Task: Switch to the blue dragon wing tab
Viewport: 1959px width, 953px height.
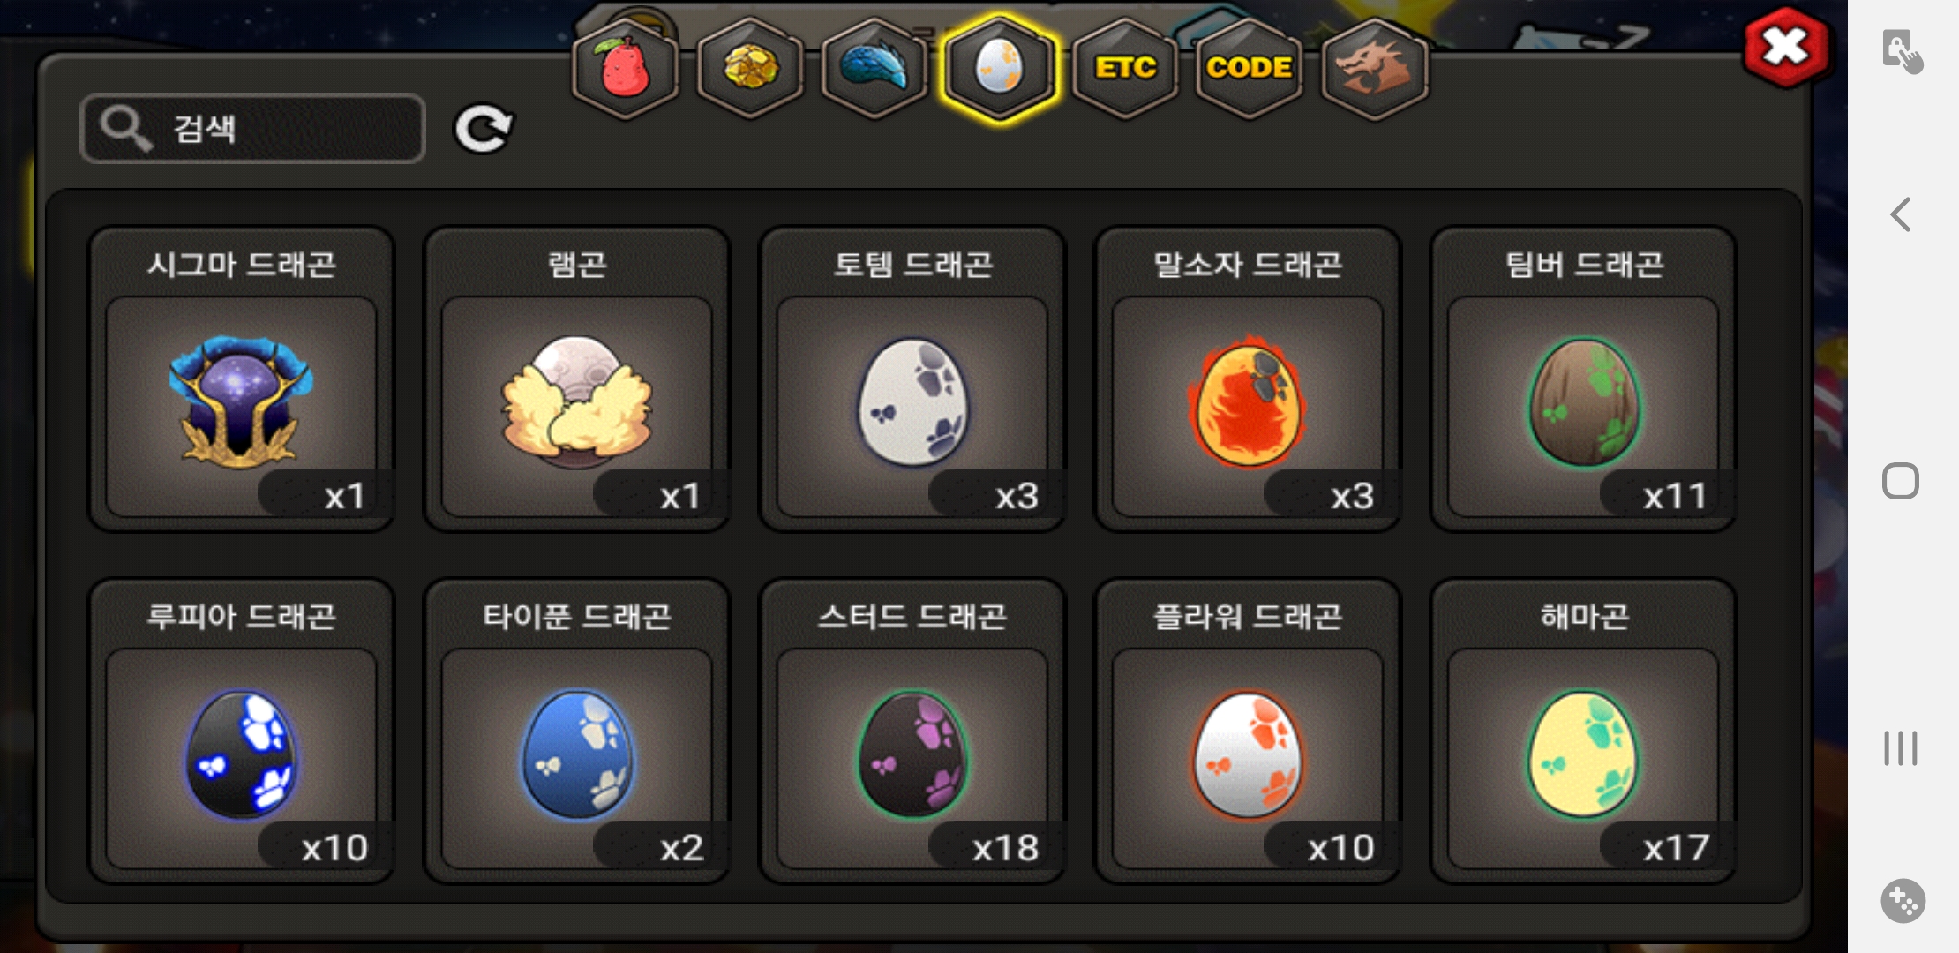Action: click(874, 69)
